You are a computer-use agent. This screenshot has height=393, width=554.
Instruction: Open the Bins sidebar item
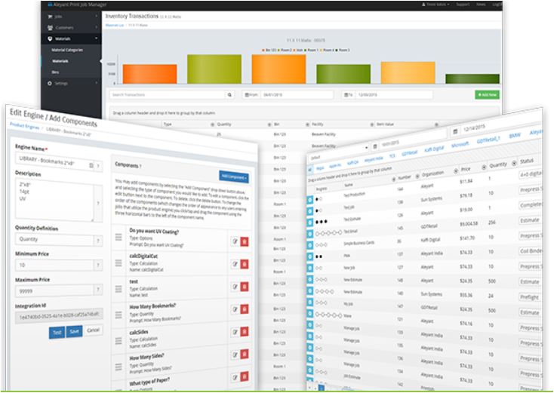coord(55,72)
